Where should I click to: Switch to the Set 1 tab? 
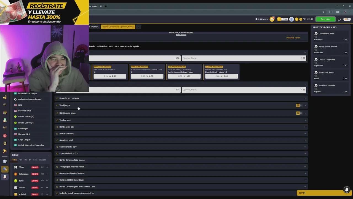tap(111, 46)
